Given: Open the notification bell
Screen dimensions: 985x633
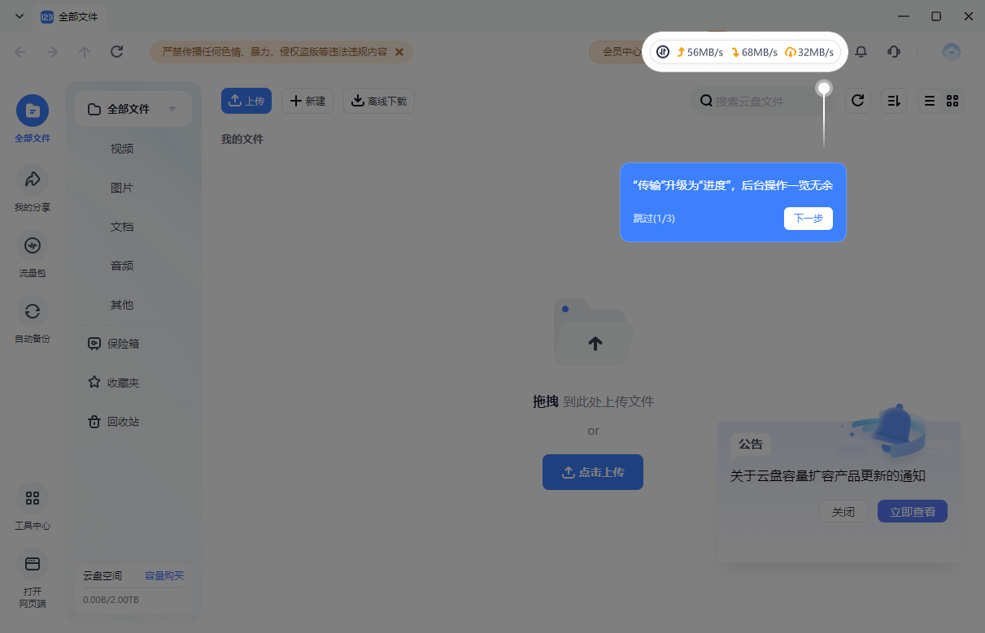Looking at the screenshot, I should (x=861, y=52).
